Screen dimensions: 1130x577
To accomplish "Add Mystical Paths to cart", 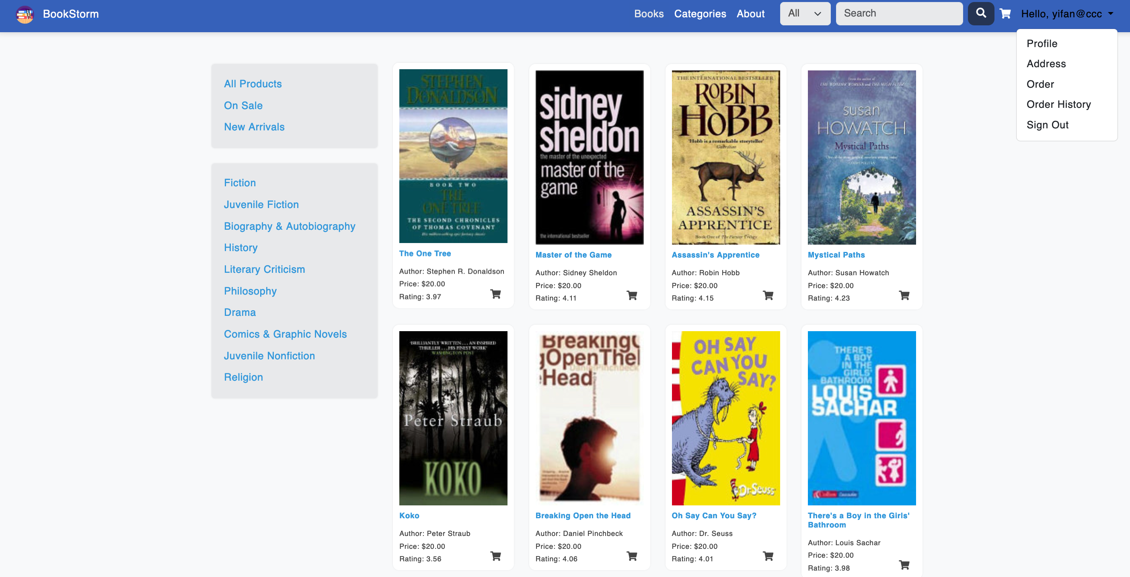I will [904, 295].
